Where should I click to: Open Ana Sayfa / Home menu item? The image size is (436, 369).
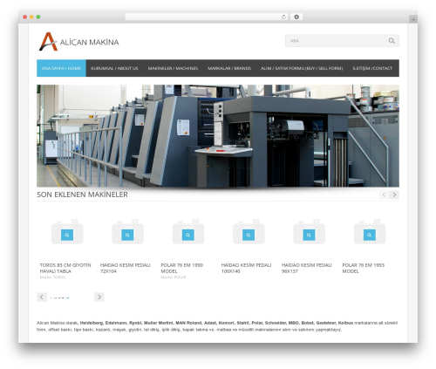coord(61,68)
